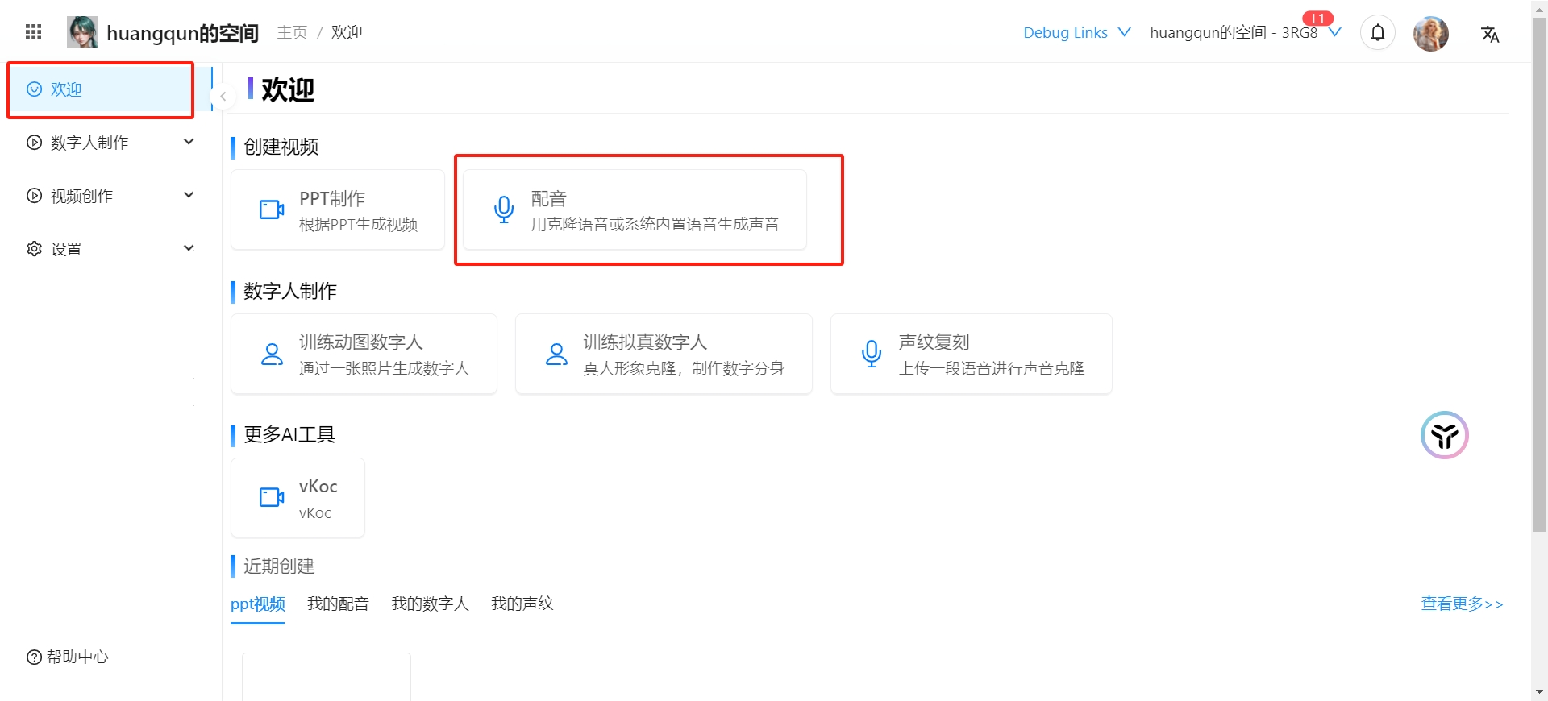Click the PPT制作 video camera icon
The image size is (1548, 701).
(x=272, y=209)
